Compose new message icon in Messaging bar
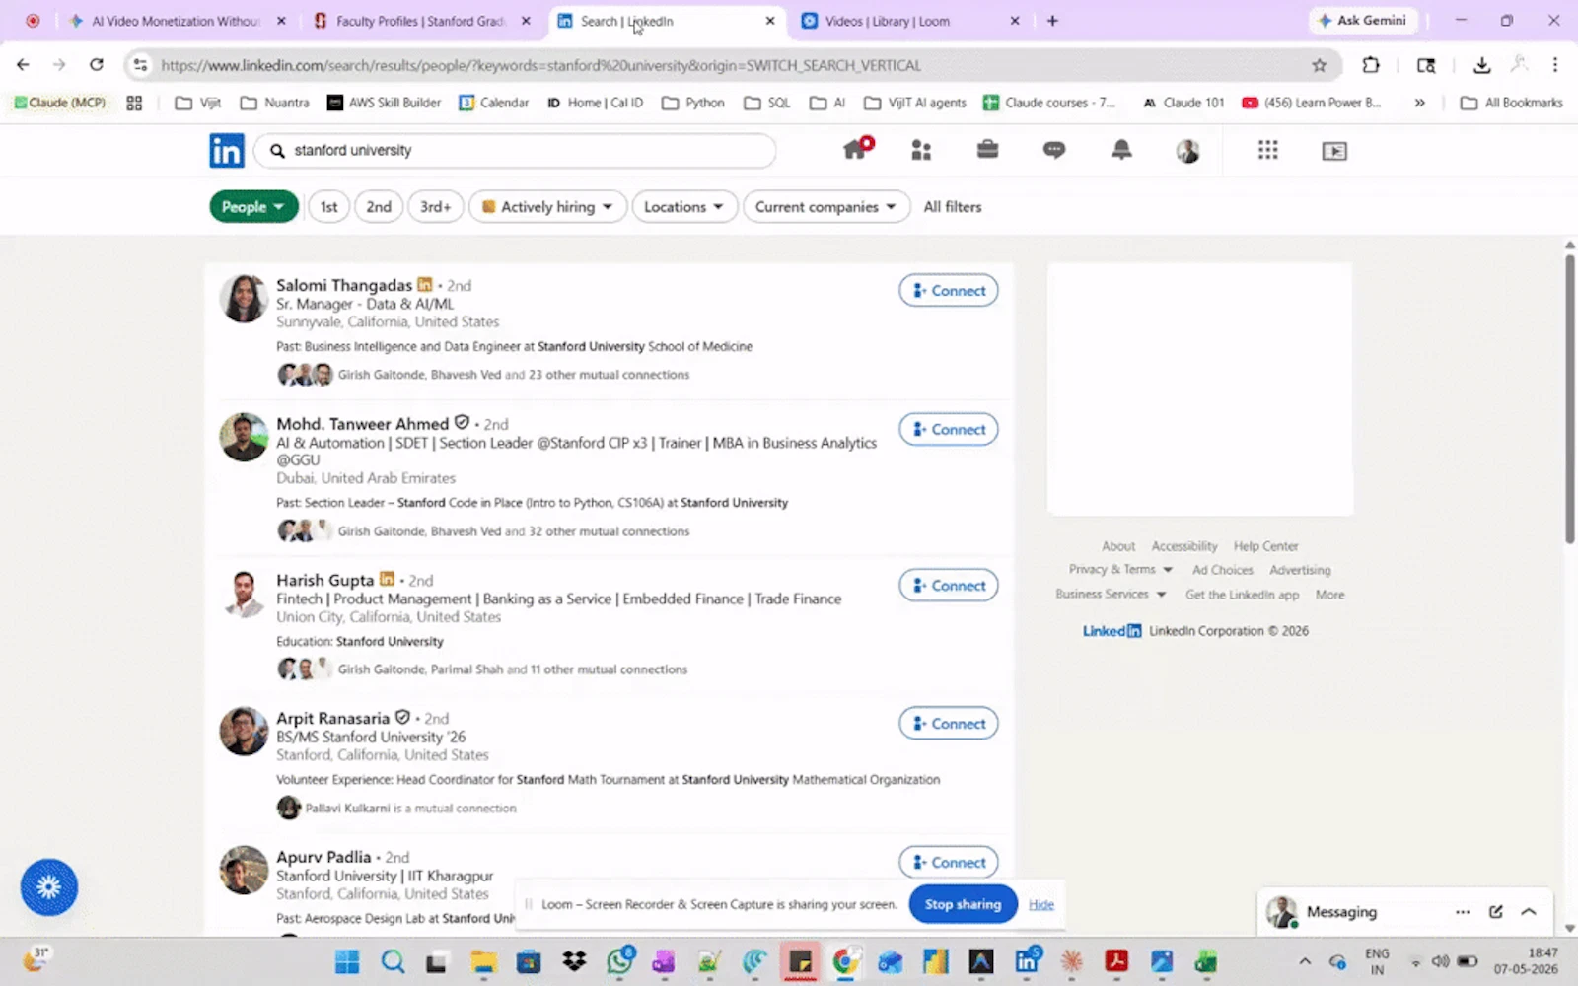Viewport: 1578px width, 986px height. tap(1496, 912)
